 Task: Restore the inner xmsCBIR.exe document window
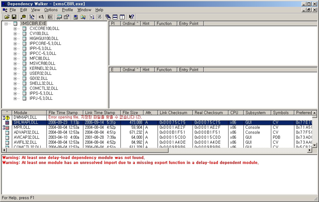[x=309, y=10]
